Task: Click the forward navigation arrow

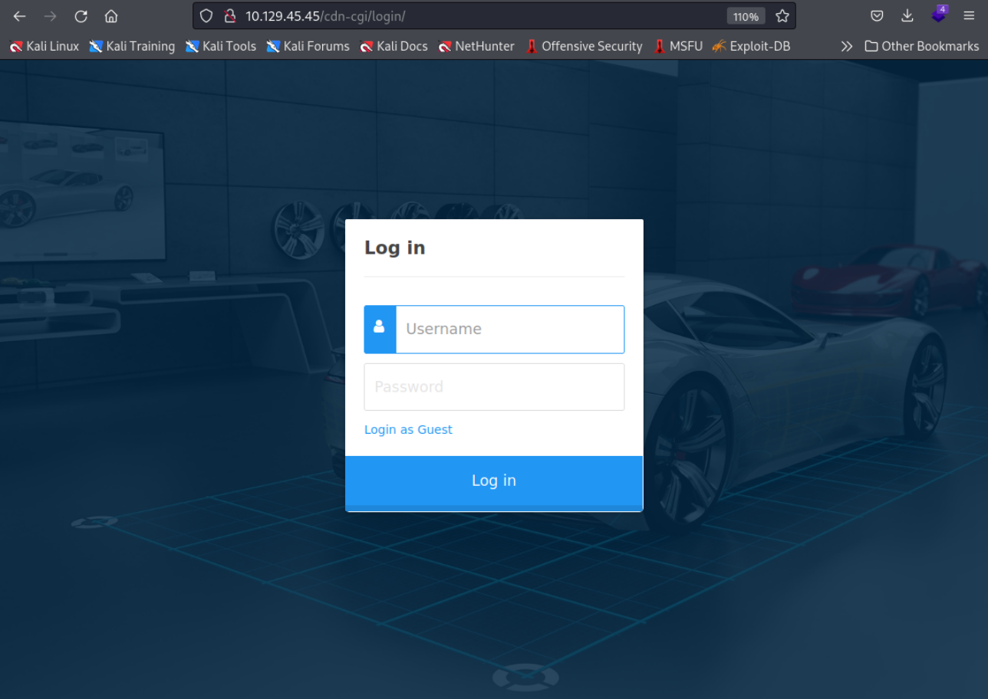Action: (51, 16)
